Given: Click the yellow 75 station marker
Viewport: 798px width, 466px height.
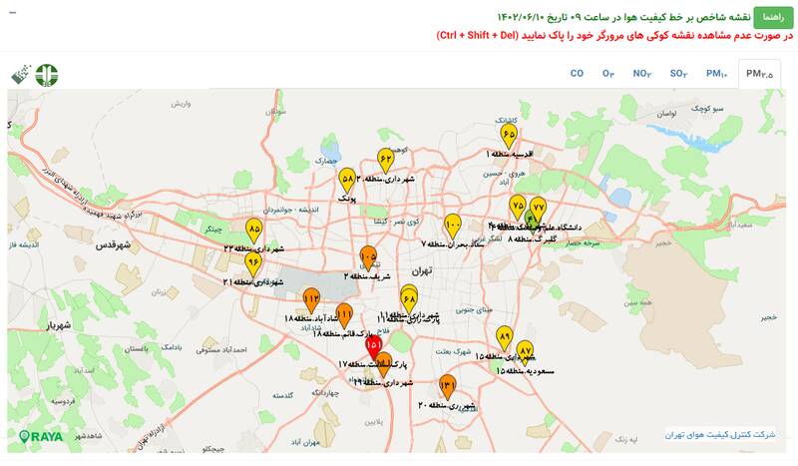Looking at the screenshot, I should (518, 206).
